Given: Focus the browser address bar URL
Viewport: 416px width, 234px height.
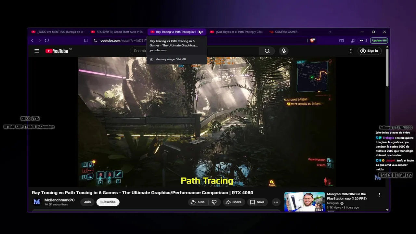Looking at the screenshot, I should 123,41.
